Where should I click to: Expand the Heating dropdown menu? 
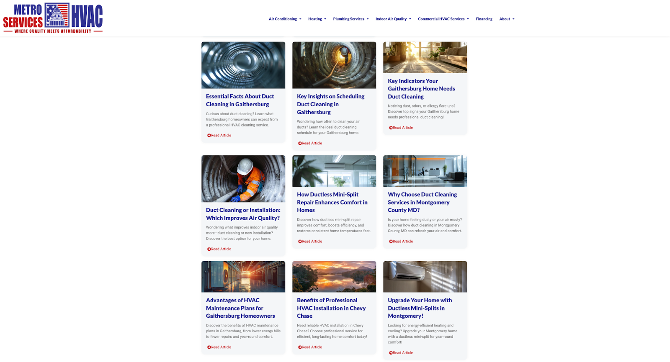click(x=317, y=19)
